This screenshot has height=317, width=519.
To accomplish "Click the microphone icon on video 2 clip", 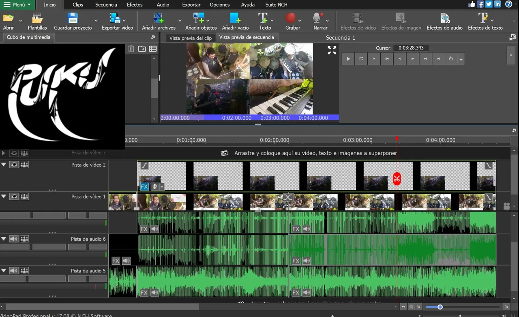I will pyautogui.click(x=154, y=187).
